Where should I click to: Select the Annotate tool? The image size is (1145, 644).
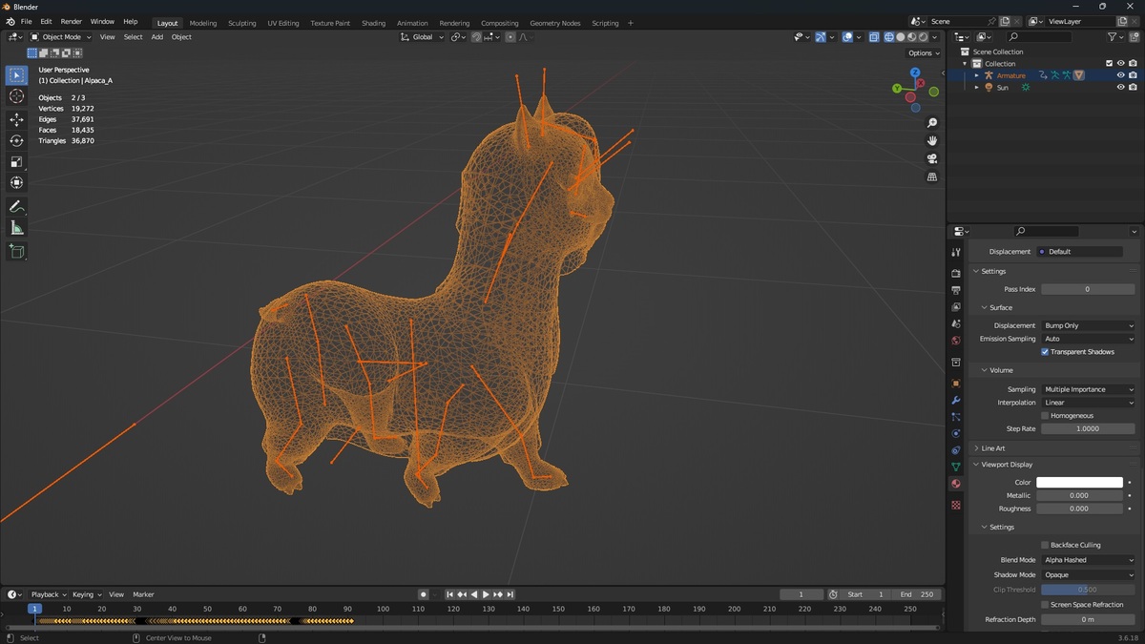tap(16, 206)
